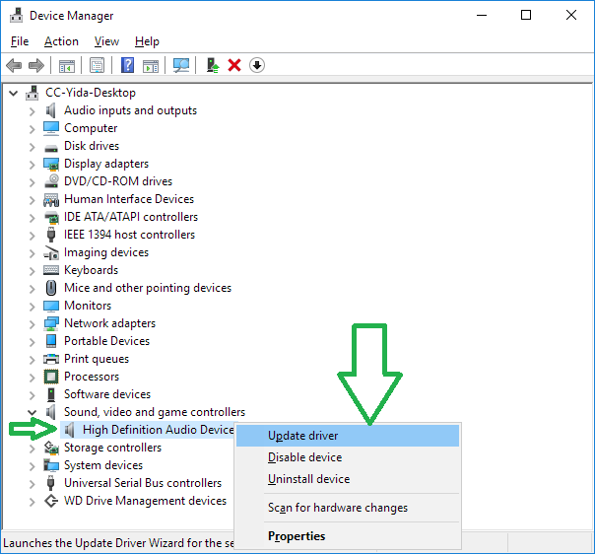Click the DVD/CD-ROM drives disc icon
Viewport: 595px width, 554px height.
(x=51, y=181)
